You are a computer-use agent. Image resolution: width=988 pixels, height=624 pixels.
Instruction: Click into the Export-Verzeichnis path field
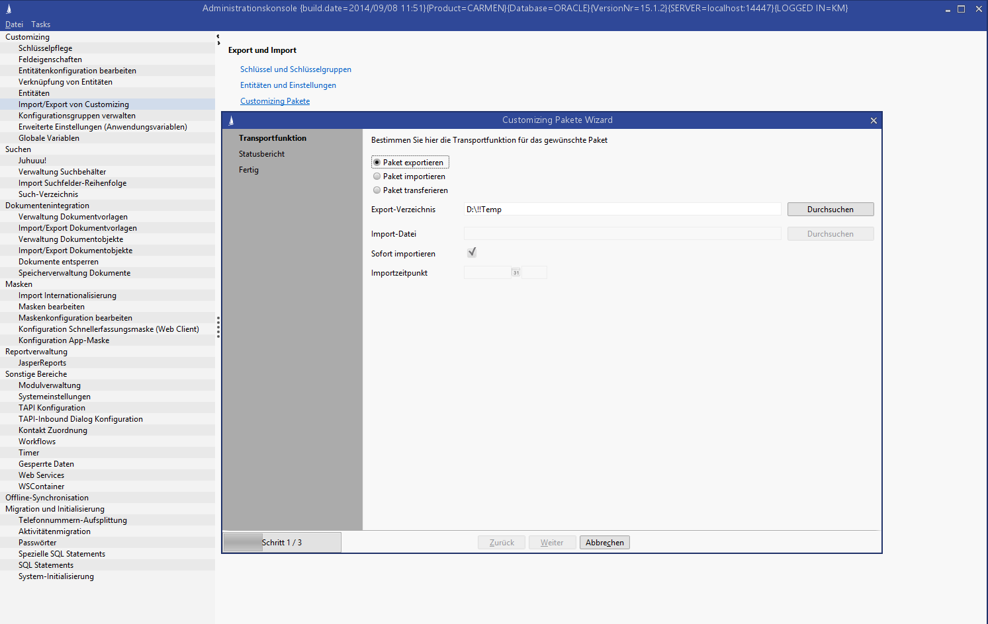(x=622, y=210)
